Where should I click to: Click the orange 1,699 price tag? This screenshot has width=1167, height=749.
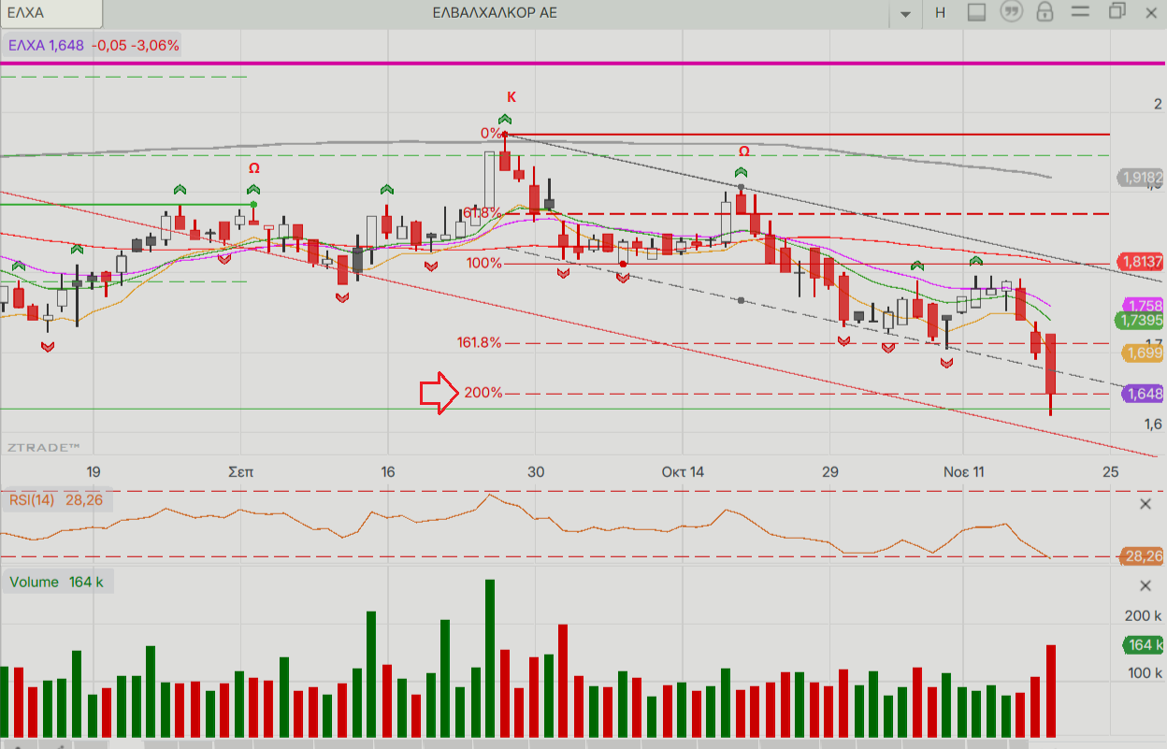[x=1143, y=353]
